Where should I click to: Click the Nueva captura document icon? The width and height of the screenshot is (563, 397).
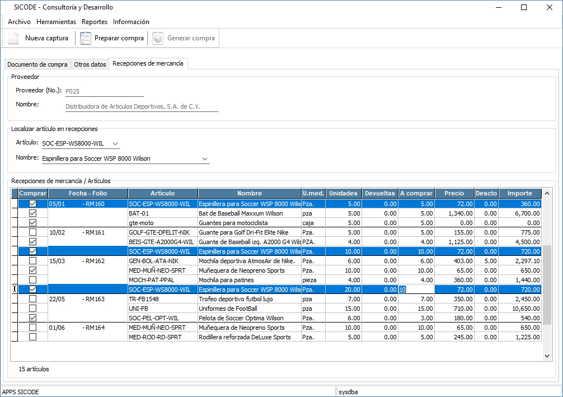click(13, 38)
